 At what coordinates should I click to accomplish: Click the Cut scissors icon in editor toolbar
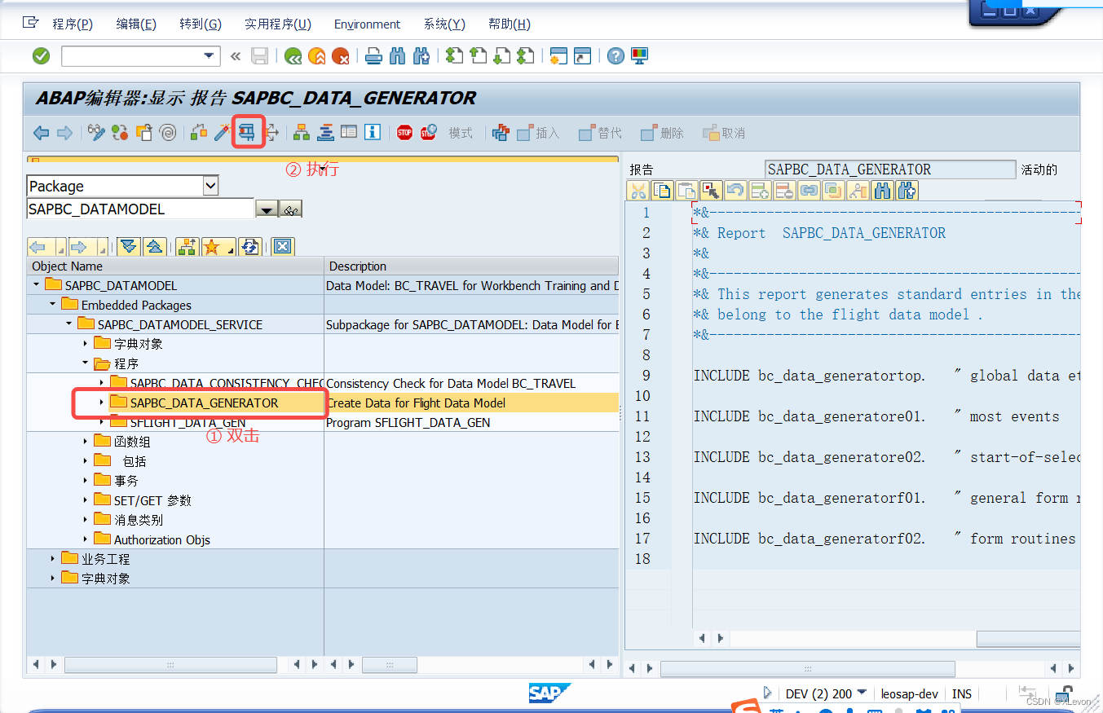[638, 191]
